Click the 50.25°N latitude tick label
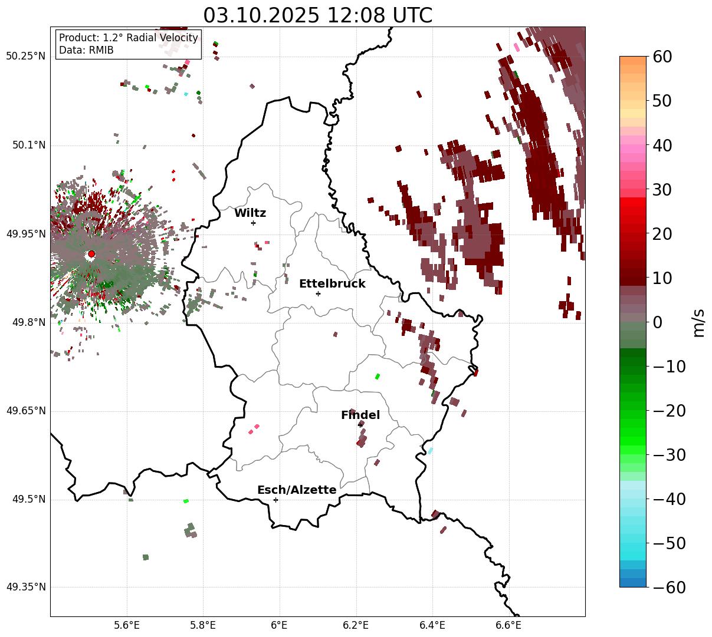 [25, 57]
